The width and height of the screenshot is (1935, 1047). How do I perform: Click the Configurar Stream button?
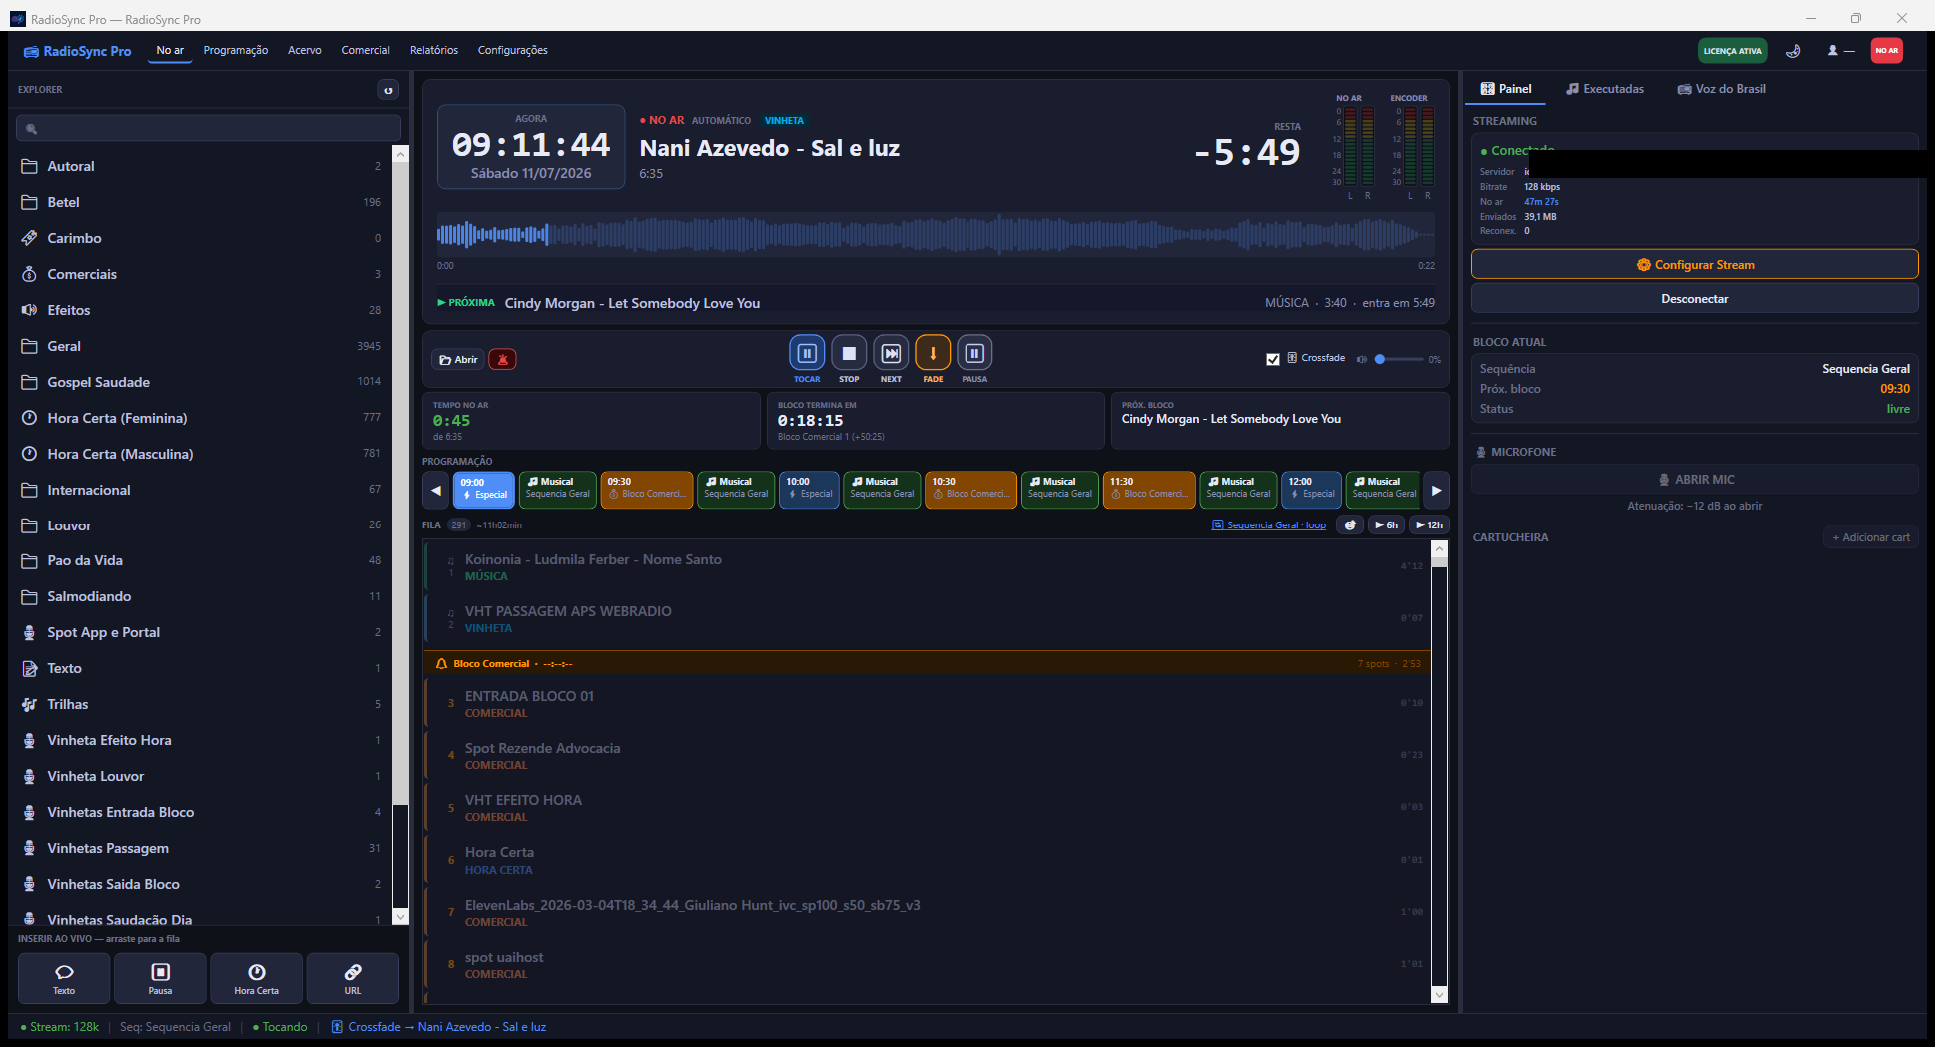coord(1694,265)
